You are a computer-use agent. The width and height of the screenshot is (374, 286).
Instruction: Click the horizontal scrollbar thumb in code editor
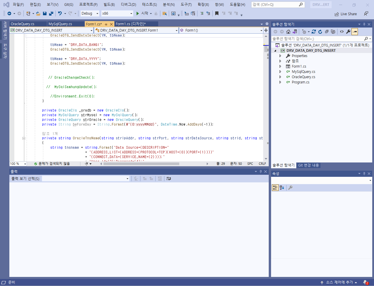[141, 164]
